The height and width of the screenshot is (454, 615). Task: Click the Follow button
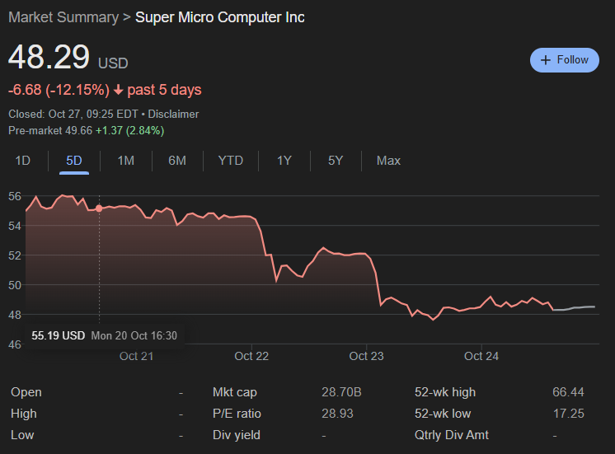pos(564,60)
